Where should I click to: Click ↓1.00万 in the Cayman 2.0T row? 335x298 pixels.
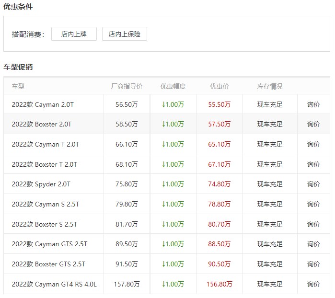coord(173,104)
